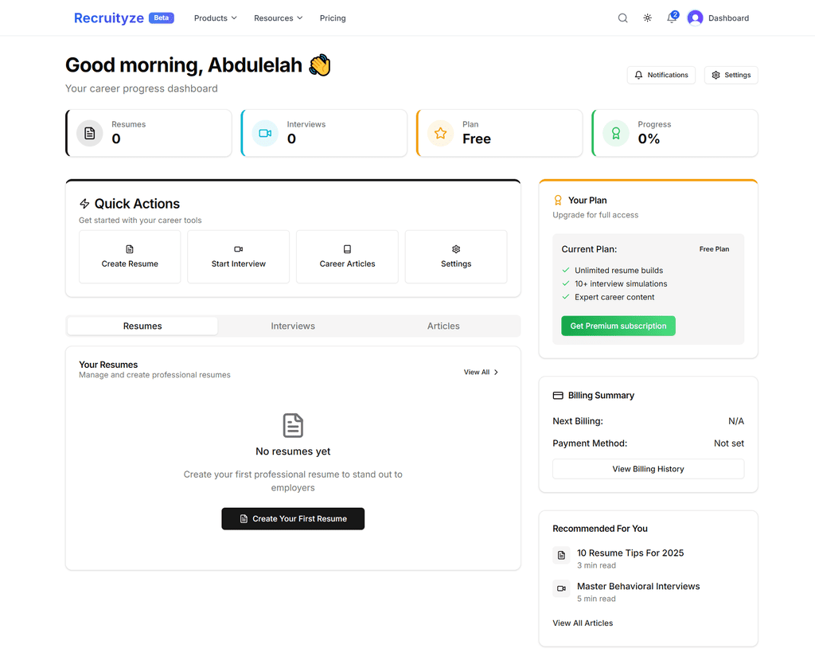Screen dimensions: 815x664
Task: Click Get Premium subscription button
Action: 618,326
